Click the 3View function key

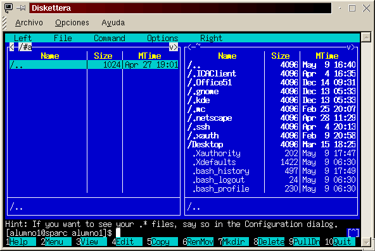tap(91, 242)
